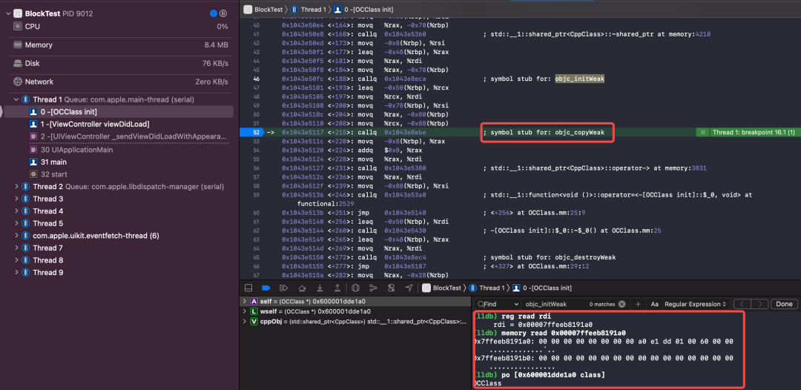
Task: Expand the self variable disclosure triangle
Action: tap(245, 301)
